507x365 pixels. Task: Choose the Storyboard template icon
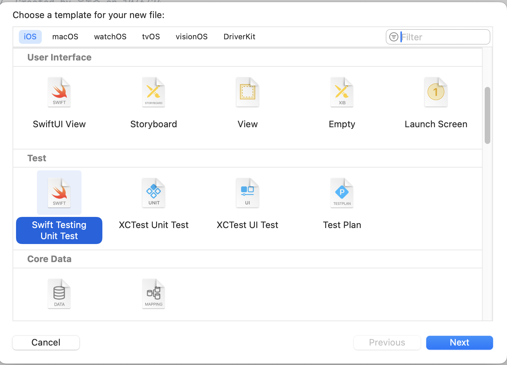coord(154,92)
